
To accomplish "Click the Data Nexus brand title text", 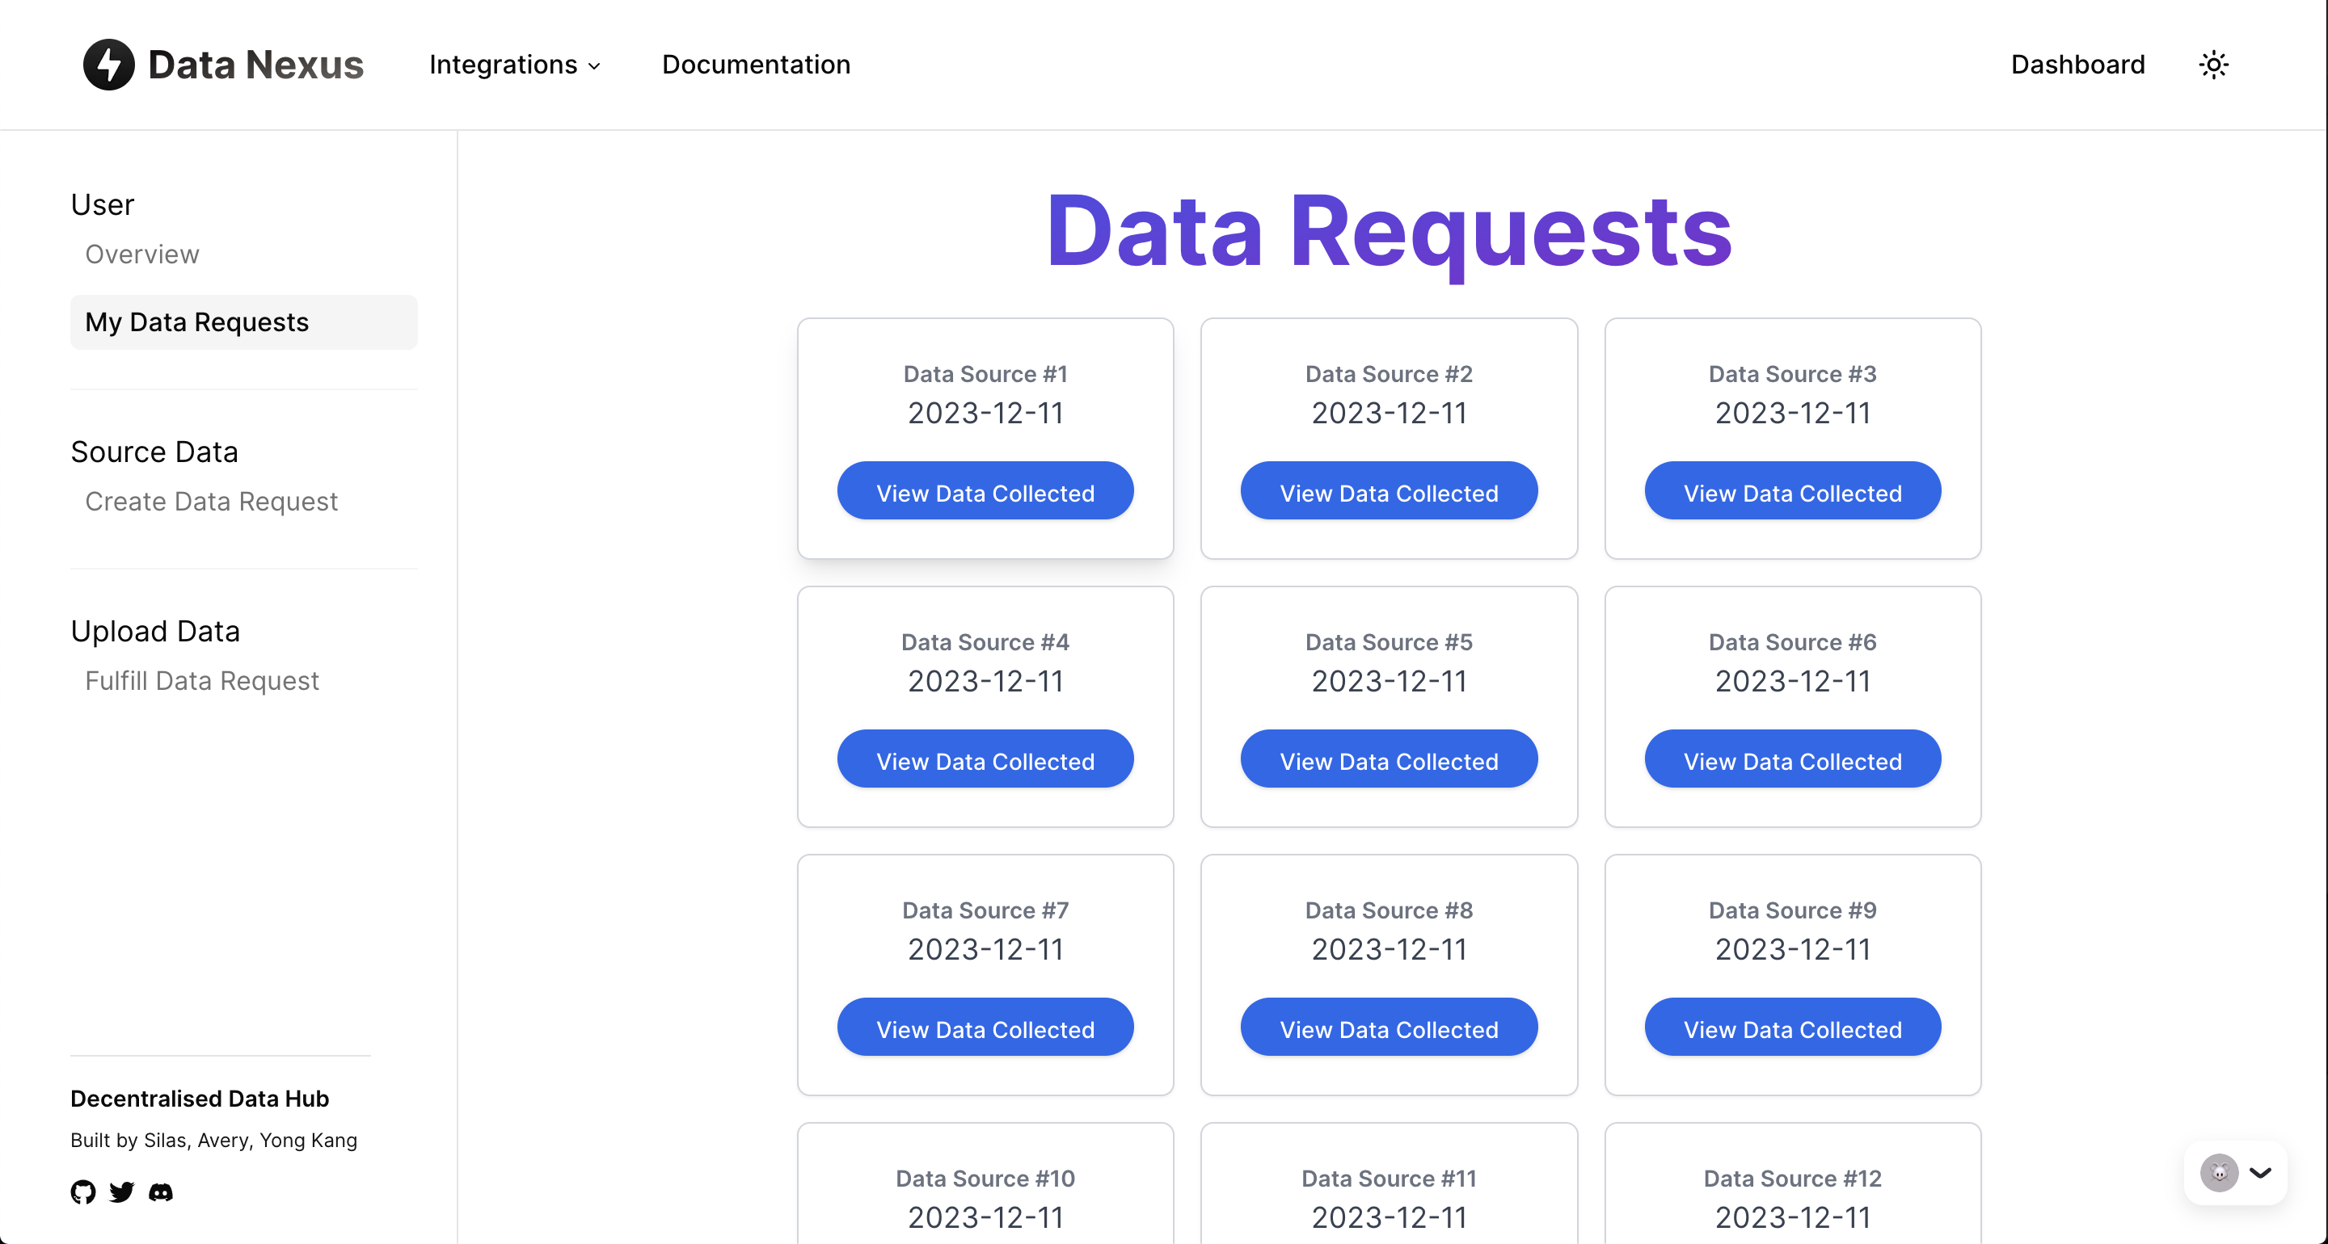I will click(255, 64).
